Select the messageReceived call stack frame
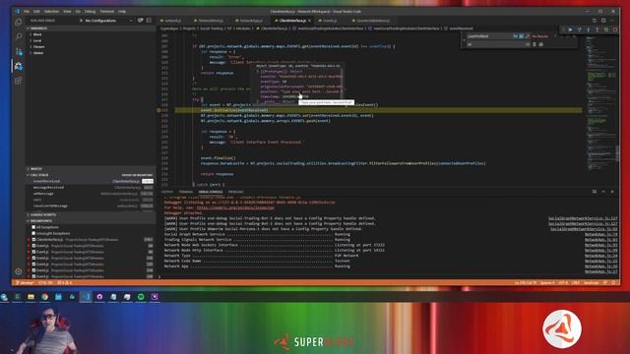 [x=91, y=188]
